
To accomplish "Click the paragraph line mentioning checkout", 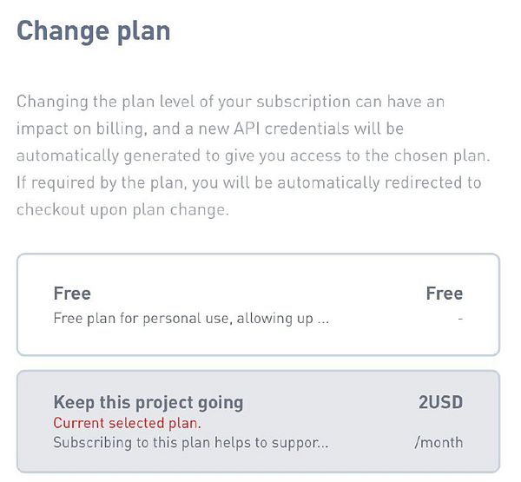I will [122, 211].
